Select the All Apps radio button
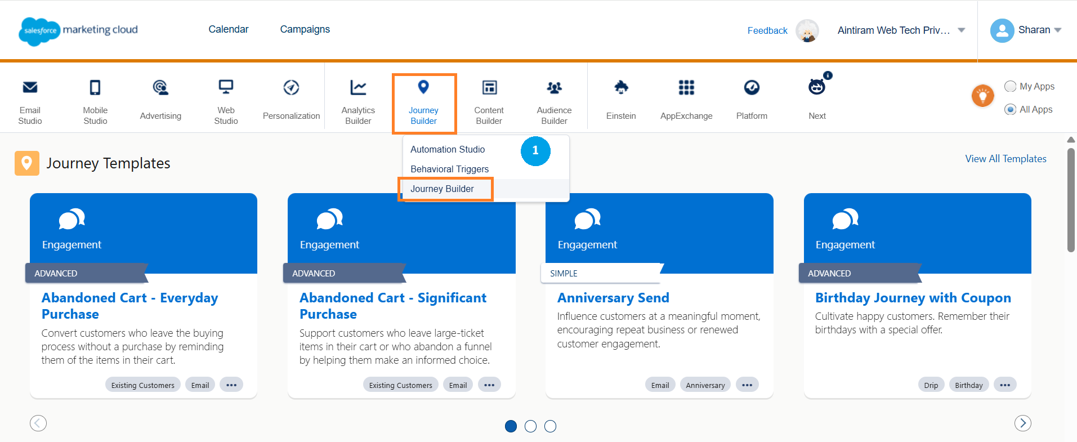The image size is (1077, 442). pyautogui.click(x=1011, y=109)
